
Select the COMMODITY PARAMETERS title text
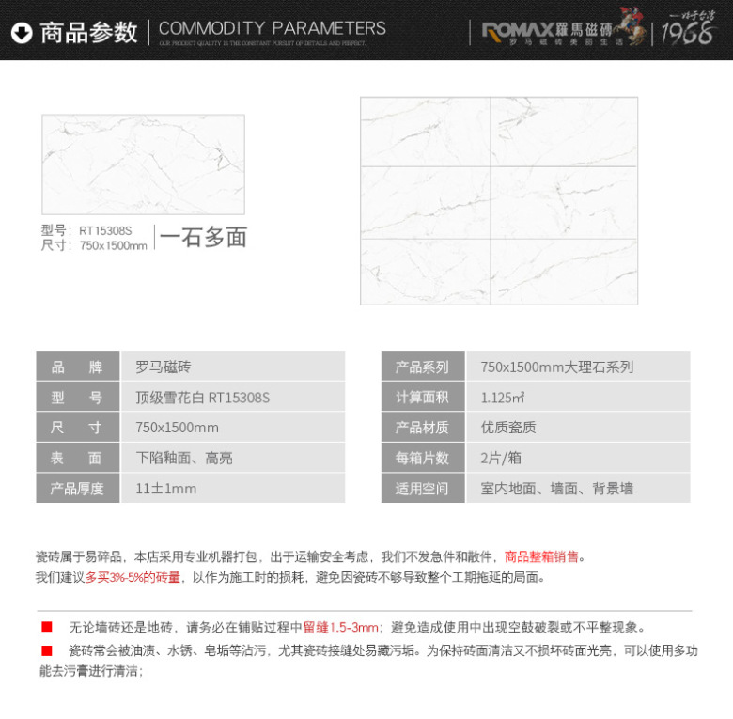[x=272, y=28]
